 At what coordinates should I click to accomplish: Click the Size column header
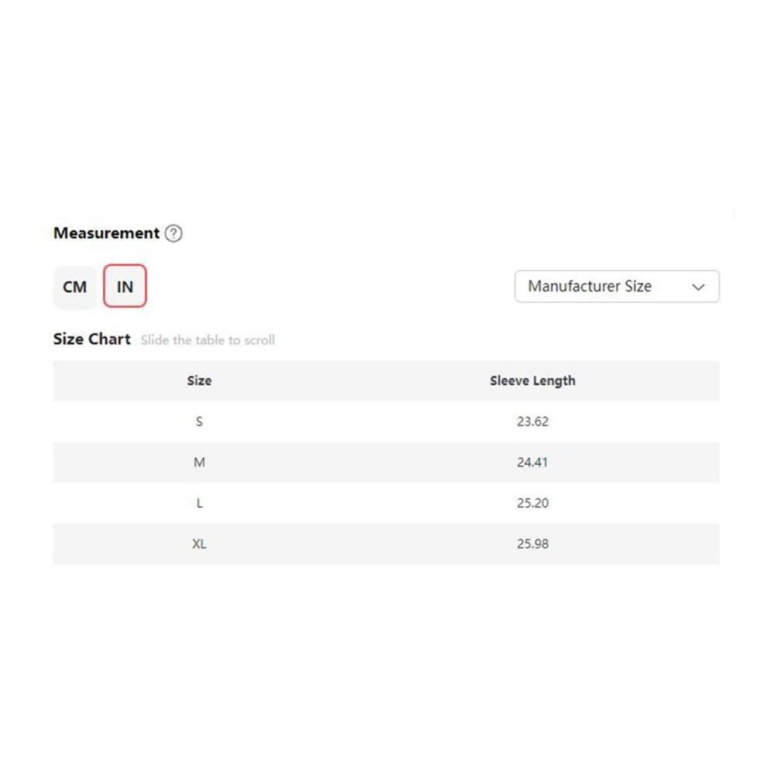(x=199, y=381)
